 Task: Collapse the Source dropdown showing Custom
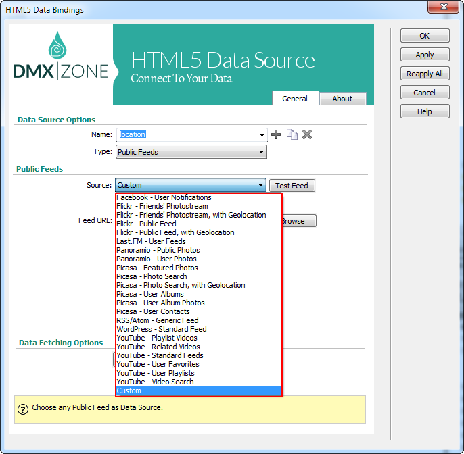pyautogui.click(x=191, y=185)
